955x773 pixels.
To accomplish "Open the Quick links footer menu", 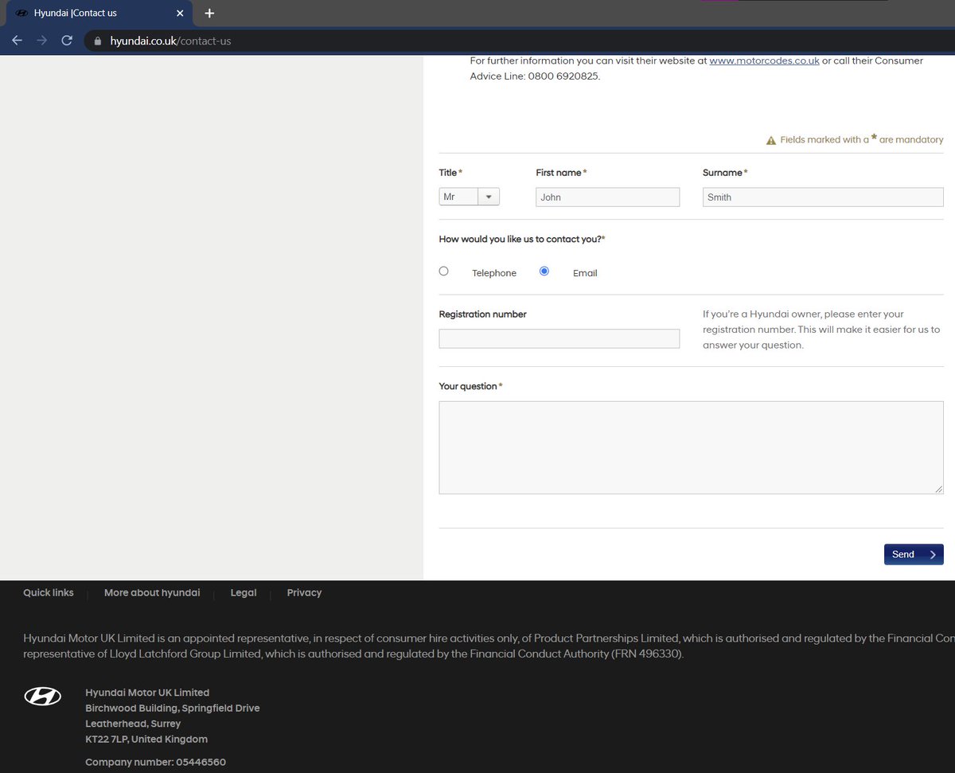I will click(49, 592).
